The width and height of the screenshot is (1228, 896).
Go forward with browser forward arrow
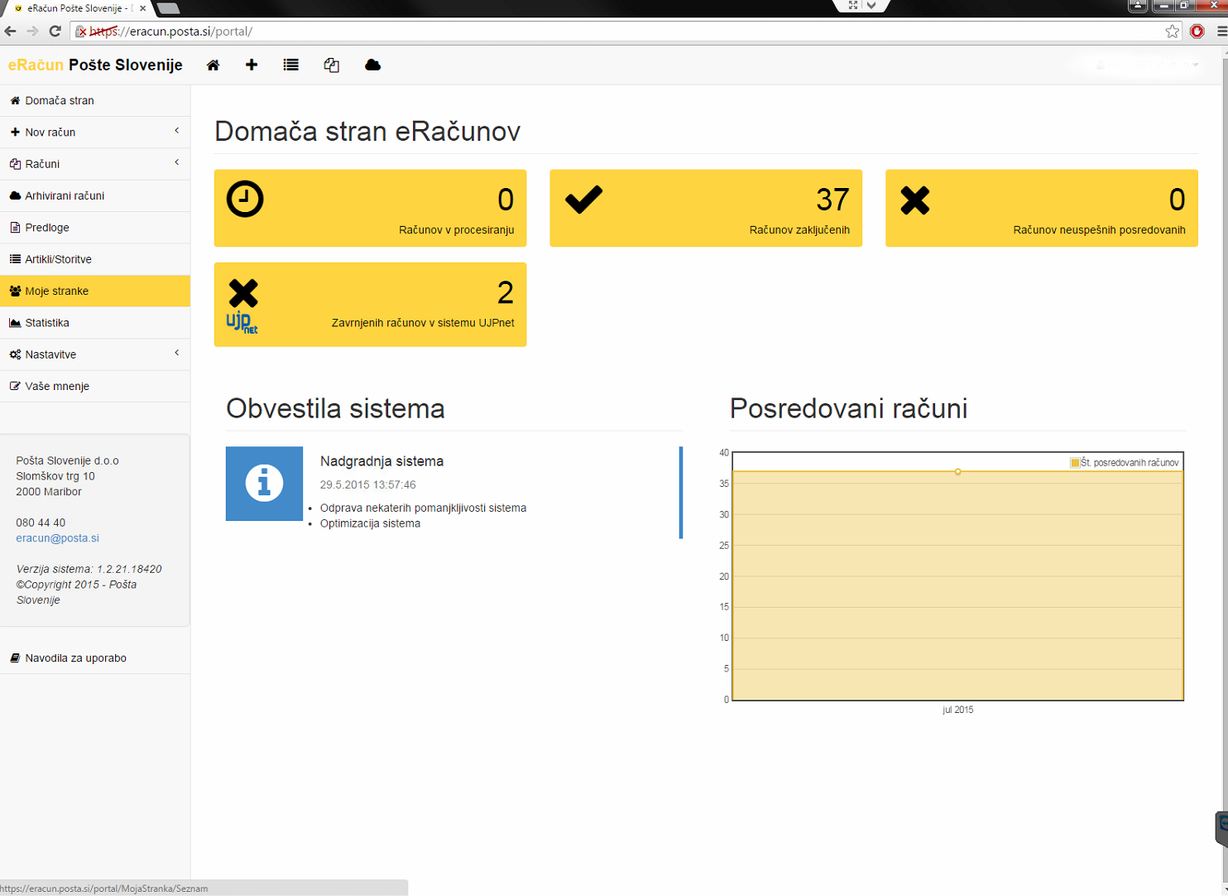click(x=32, y=31)
